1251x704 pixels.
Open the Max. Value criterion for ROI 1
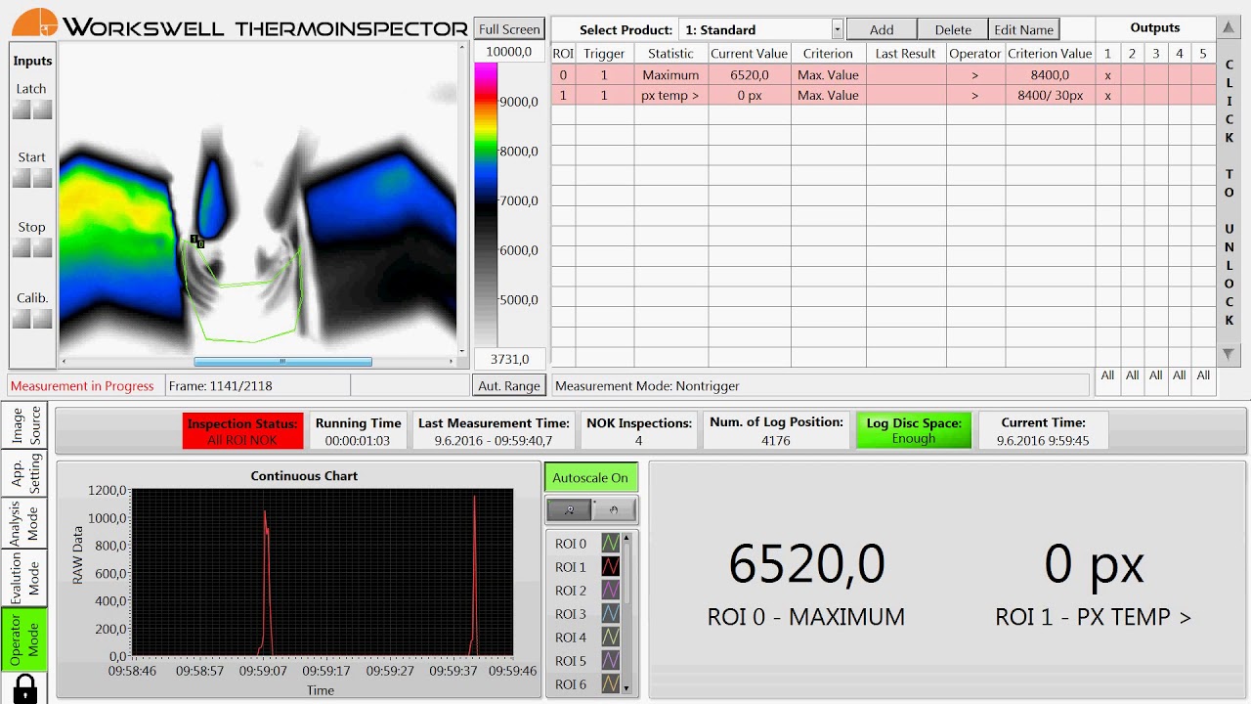tap(828, 96)
